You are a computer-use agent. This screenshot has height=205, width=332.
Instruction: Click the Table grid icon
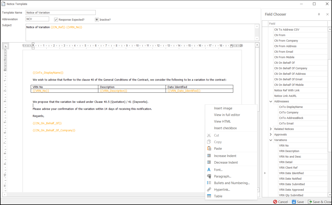pos(209,196)
